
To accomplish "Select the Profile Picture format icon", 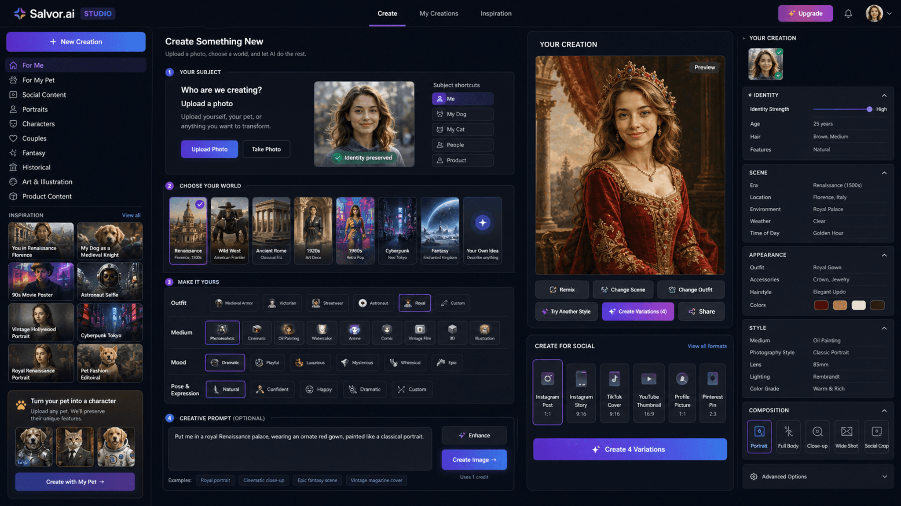I will coord(682,379).
